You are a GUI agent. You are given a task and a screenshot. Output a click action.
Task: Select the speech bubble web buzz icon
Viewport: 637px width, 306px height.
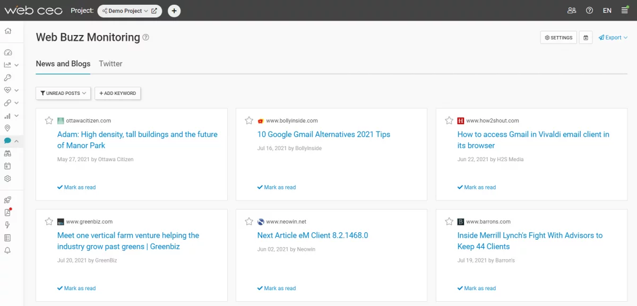point(7,141)
